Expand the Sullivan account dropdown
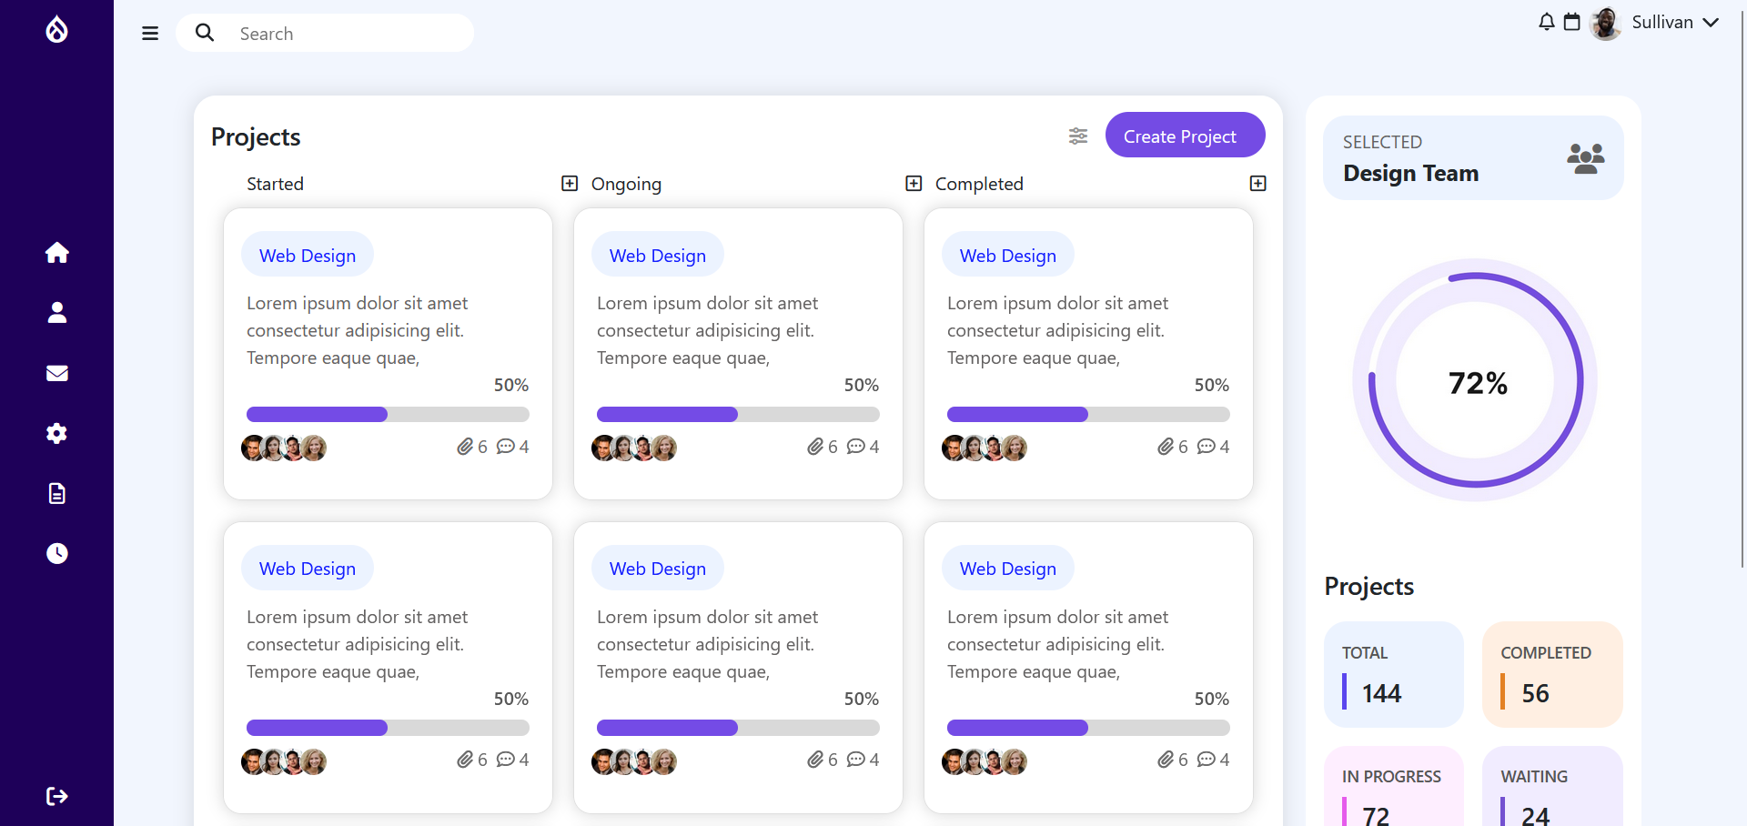The height and width of the screenshot is (826, 1747). (1712, 22)
